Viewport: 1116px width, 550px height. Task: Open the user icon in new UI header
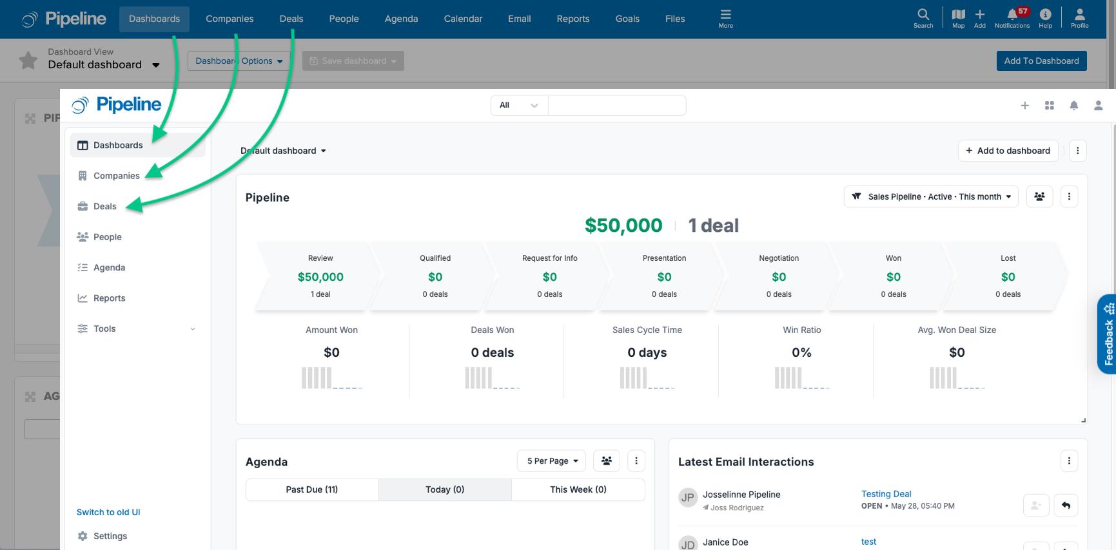[x=1099, y=106]
